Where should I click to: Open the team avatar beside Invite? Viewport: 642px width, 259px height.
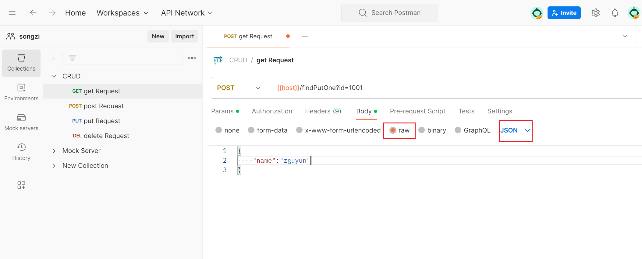537,13
